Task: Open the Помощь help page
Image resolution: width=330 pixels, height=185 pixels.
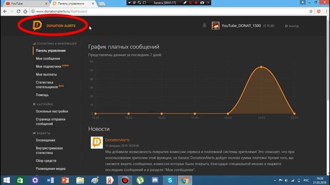Action: click(42, 95)
